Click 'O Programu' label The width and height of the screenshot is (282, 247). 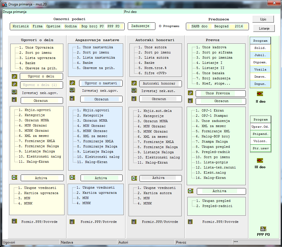169,26
